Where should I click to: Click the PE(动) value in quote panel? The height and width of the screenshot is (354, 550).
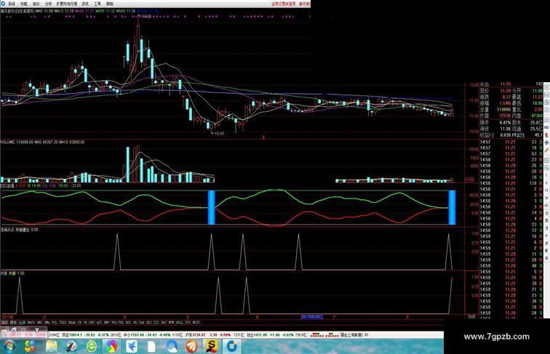pos(538,134)
